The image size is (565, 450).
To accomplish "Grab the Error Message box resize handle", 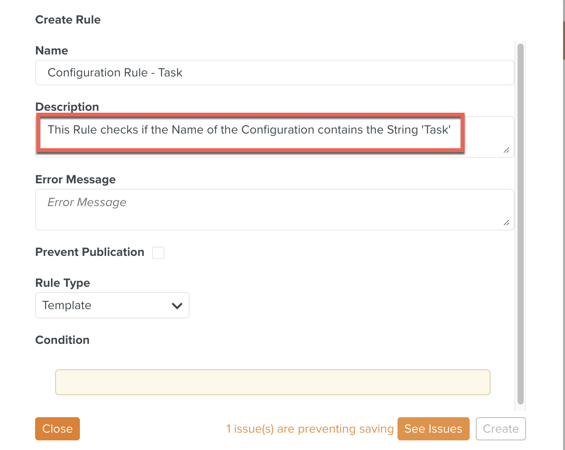I will [506, 223].
